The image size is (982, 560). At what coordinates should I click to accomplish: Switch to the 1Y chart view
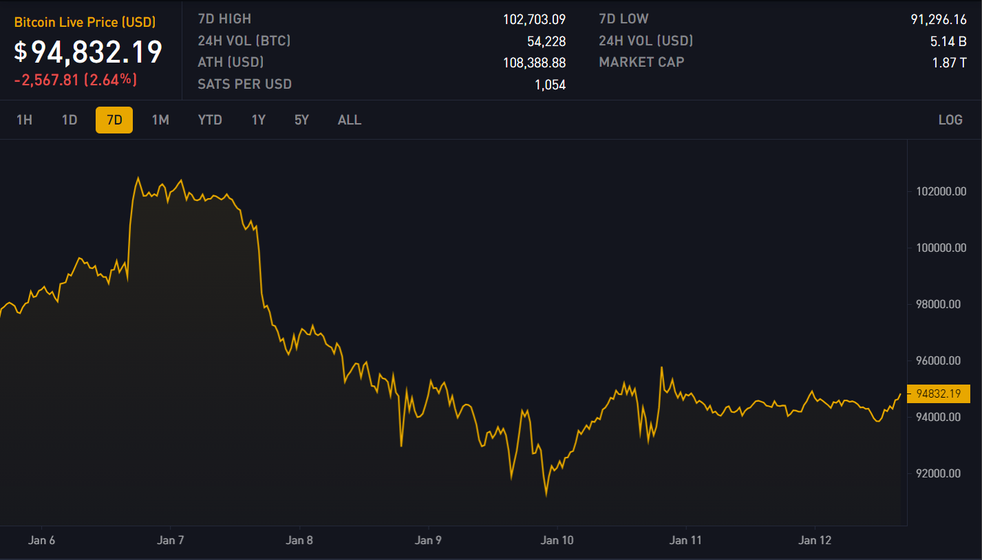[x=259, y=120]
